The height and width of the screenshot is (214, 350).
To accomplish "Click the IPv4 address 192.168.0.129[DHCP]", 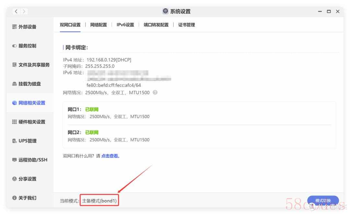I will 109,60.
